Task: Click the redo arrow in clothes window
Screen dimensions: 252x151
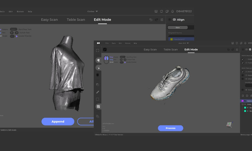Action: click(156, 20)
